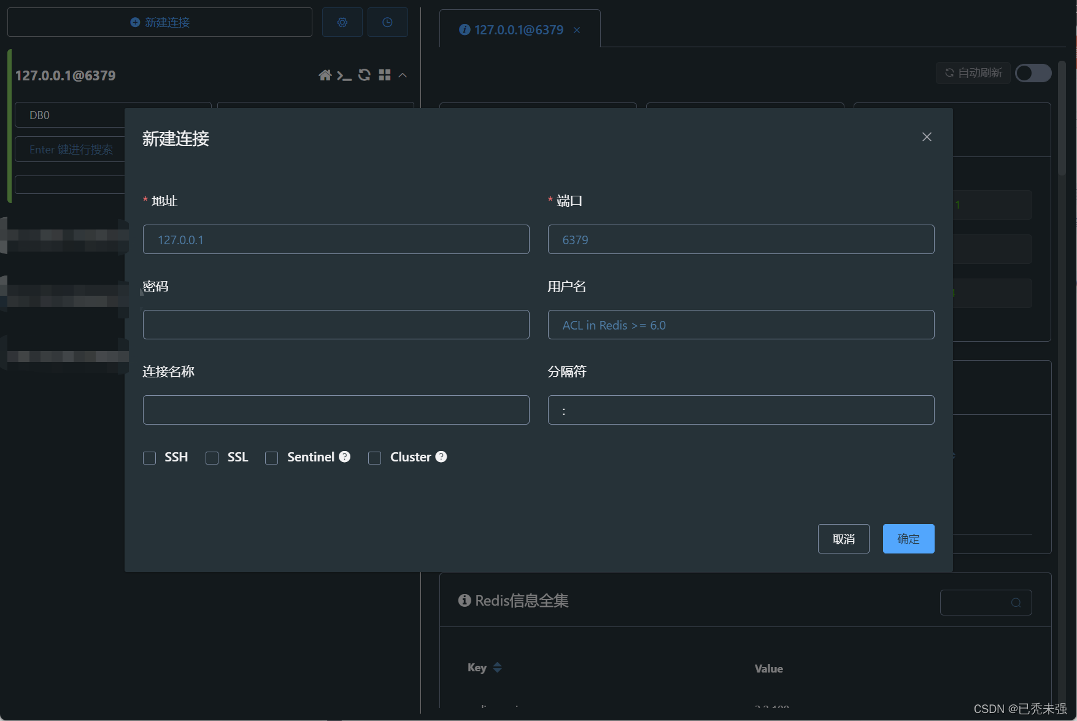This screenshot has width=1077, height=721.
Task: Click the connection name (连接名称) field
Action: point(336,410)
